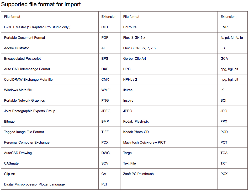The width and height of the screenshot is (249, 191).
Task: Click the Flexi SIGN 5.x cell
Action: (x=134, y=38)
